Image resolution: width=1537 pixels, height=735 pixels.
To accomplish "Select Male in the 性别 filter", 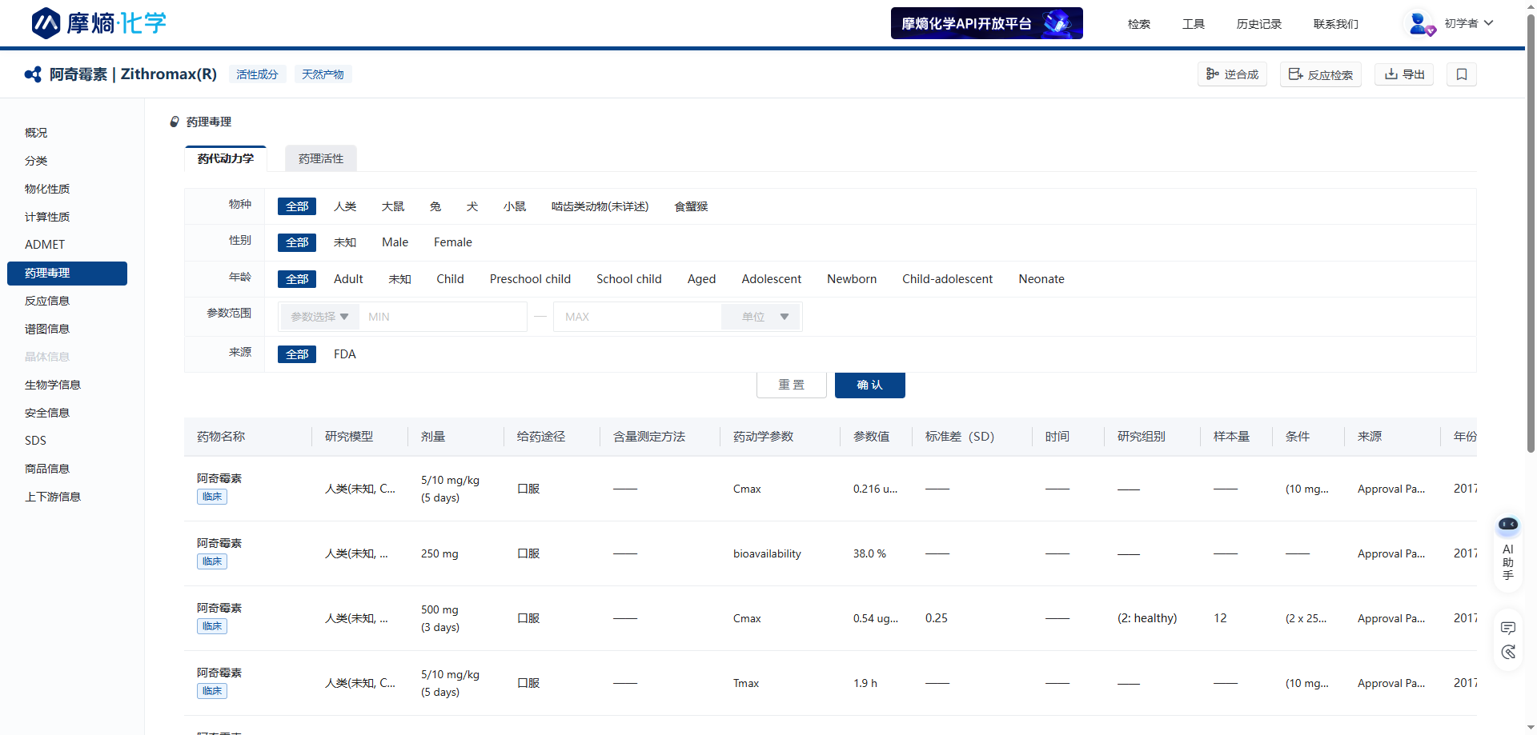I will 395,242.
